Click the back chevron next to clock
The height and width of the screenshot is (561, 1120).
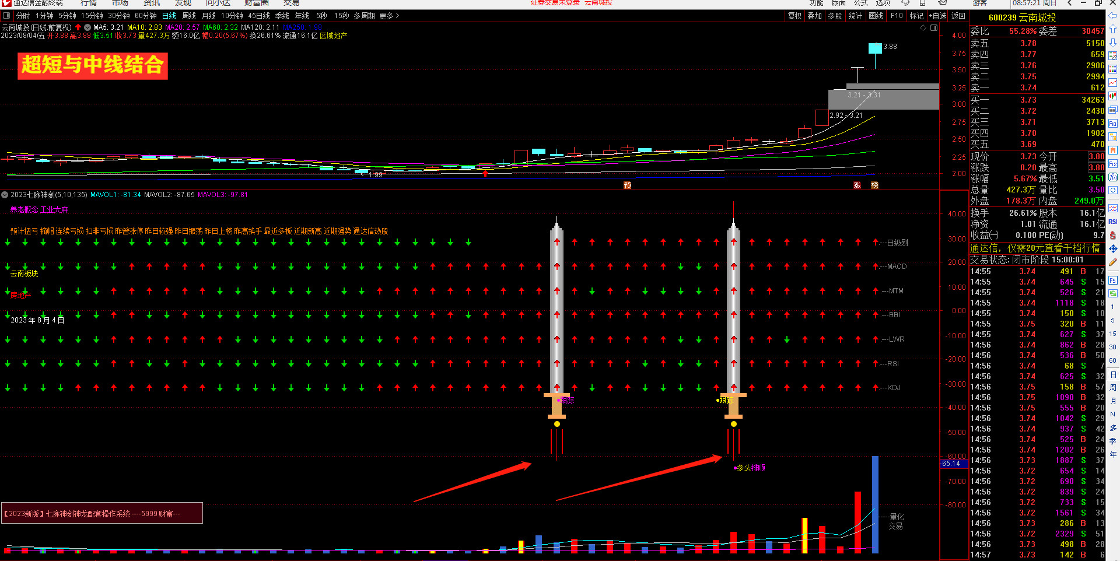[x=1069, y=3]
